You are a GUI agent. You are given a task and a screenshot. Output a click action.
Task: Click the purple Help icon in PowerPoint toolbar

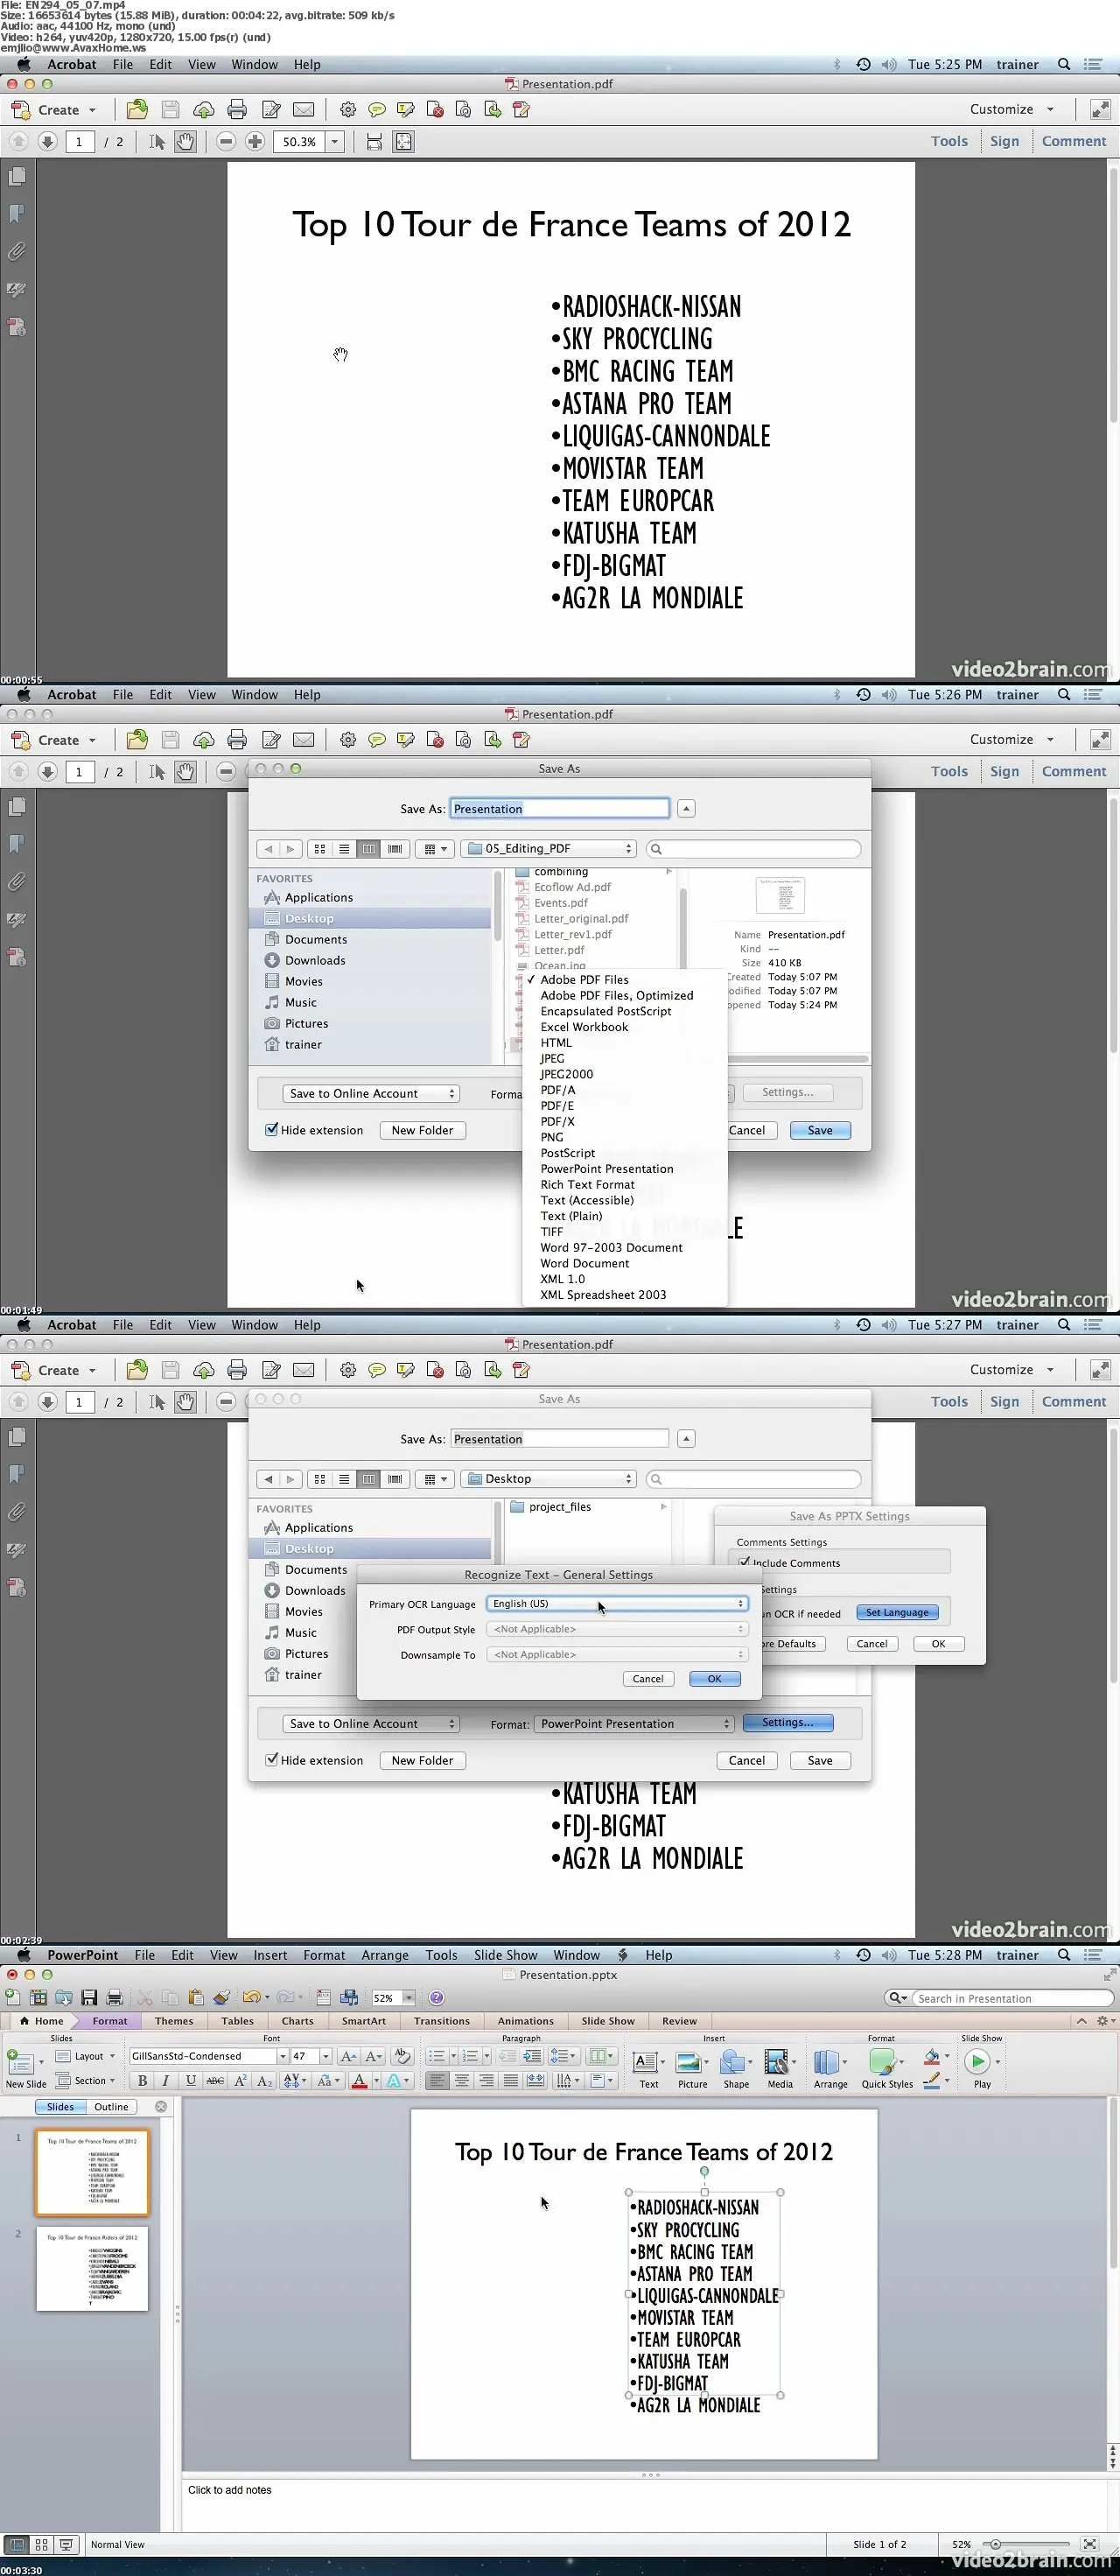click(x=437, y=1997)
